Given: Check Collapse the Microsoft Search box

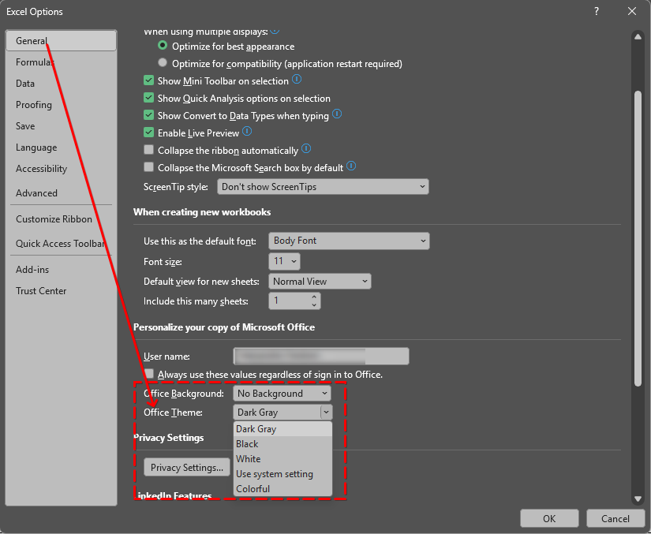Looking at the screenshot, I should [148, 167].
